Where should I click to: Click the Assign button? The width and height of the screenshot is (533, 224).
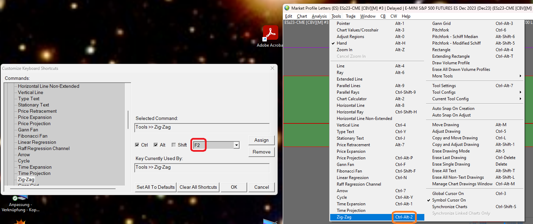point(261,140)
